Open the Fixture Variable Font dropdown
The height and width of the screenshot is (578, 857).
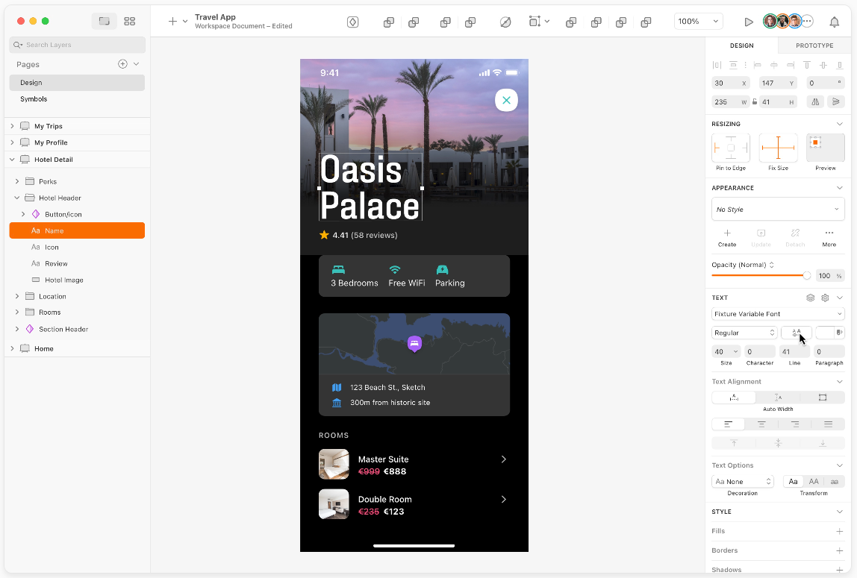click(778, 314)
